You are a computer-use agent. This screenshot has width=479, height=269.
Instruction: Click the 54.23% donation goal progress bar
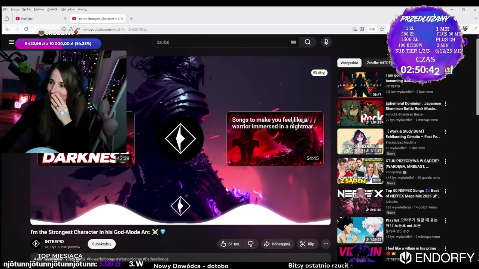[58, 44]
